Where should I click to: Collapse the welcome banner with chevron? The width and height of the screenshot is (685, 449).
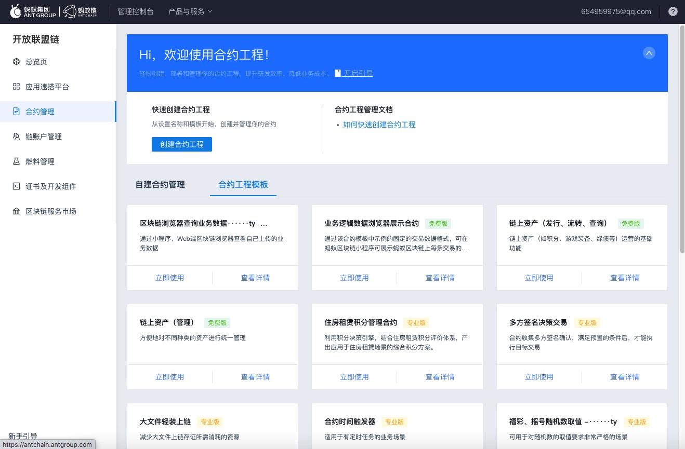(x=649, y=53)
